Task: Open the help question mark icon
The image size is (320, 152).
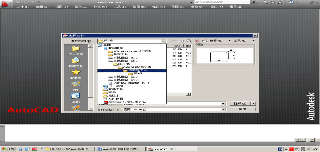Action: [291, 2]
